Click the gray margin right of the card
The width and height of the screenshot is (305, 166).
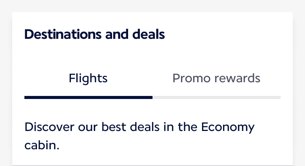299,88
